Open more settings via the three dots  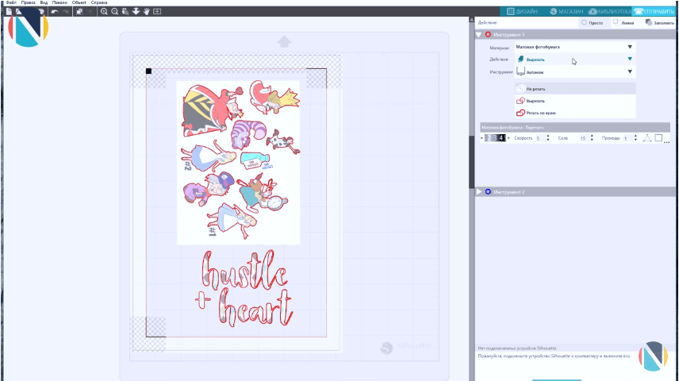[x=666, y=140]
